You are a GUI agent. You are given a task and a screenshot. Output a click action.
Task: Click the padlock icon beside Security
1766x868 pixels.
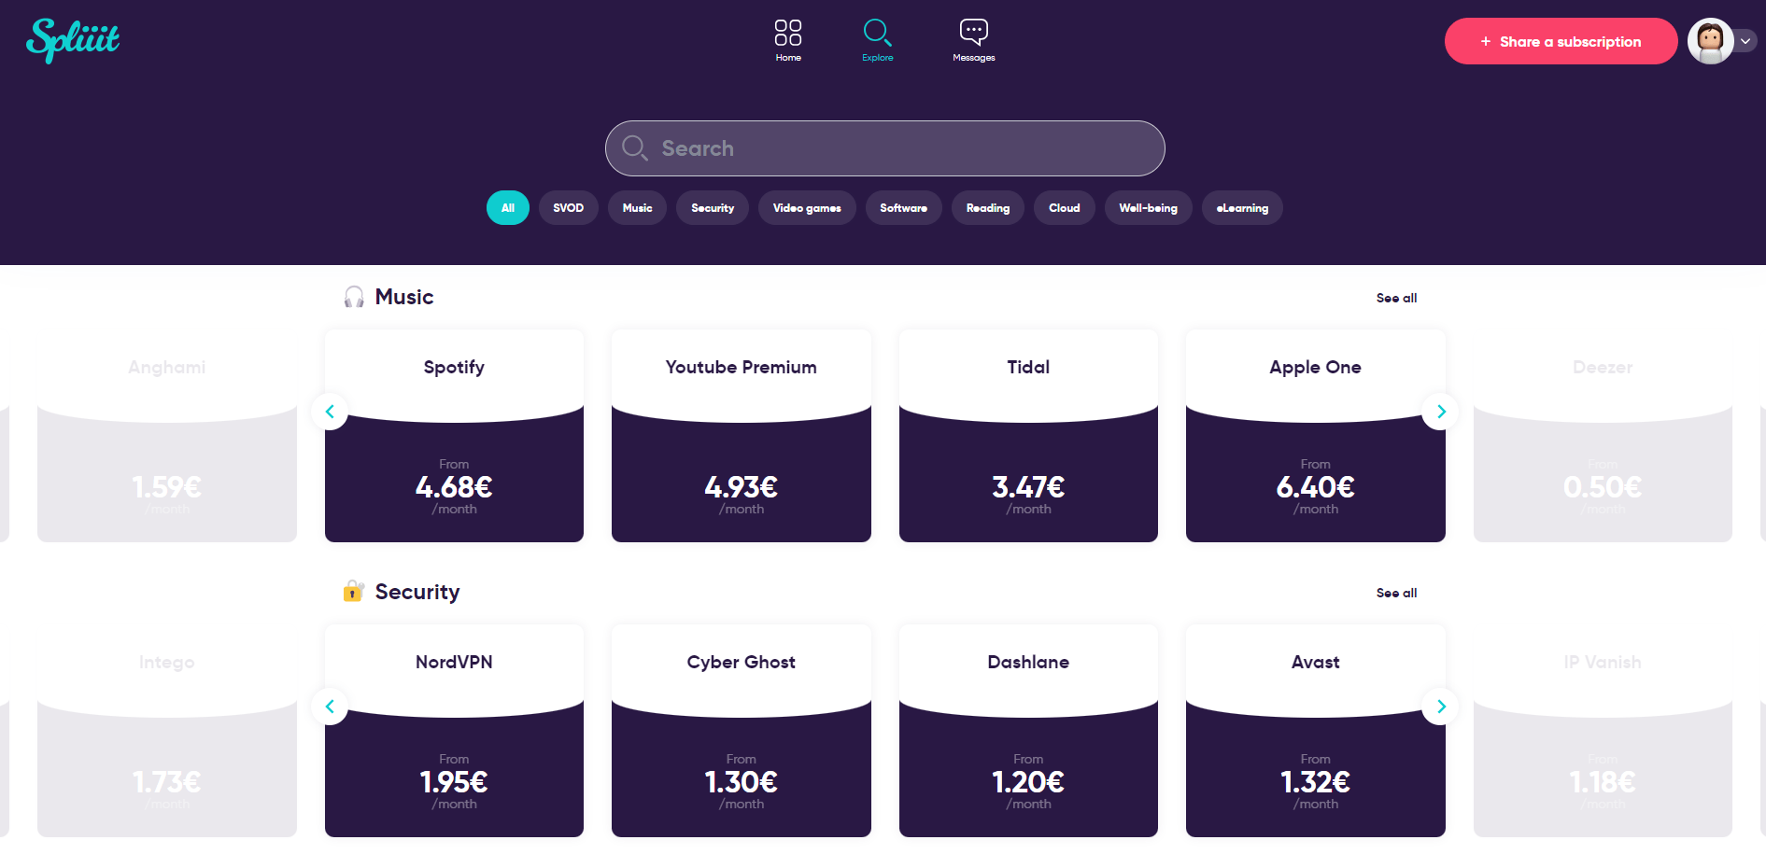[x=352, y=591]
